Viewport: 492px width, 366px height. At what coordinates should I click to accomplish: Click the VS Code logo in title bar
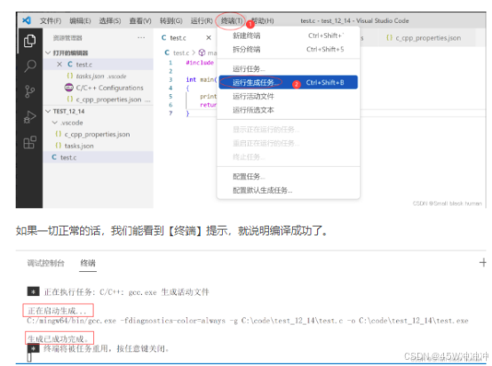(x=27, y=20)
